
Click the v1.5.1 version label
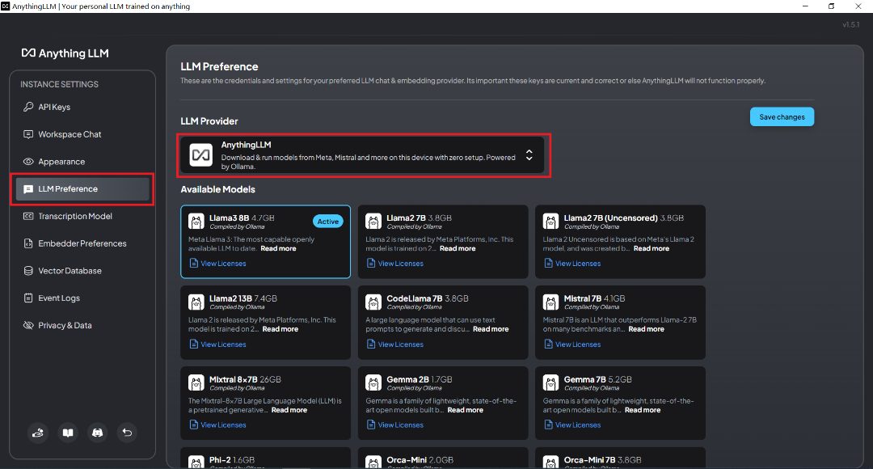(x=850, y=24)
